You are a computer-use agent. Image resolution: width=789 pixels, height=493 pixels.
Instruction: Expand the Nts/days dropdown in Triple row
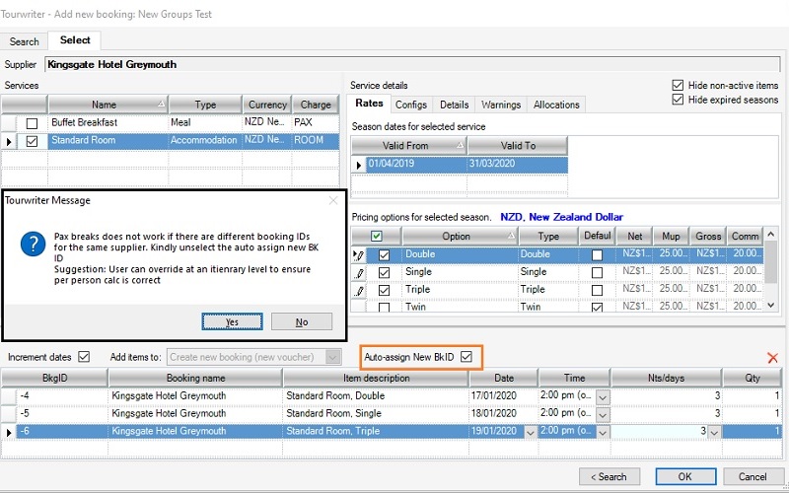(x=713, y=431)
